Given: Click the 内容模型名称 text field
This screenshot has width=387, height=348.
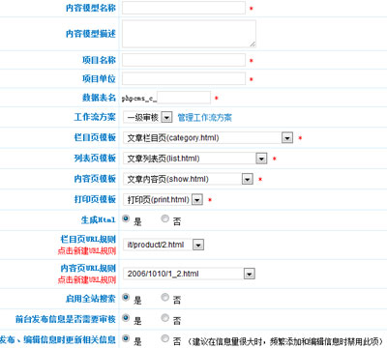Looking at the screenshot, I should pyautogui.click(x=184, y=8).
